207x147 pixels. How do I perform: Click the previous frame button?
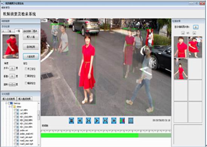point(88,121)
